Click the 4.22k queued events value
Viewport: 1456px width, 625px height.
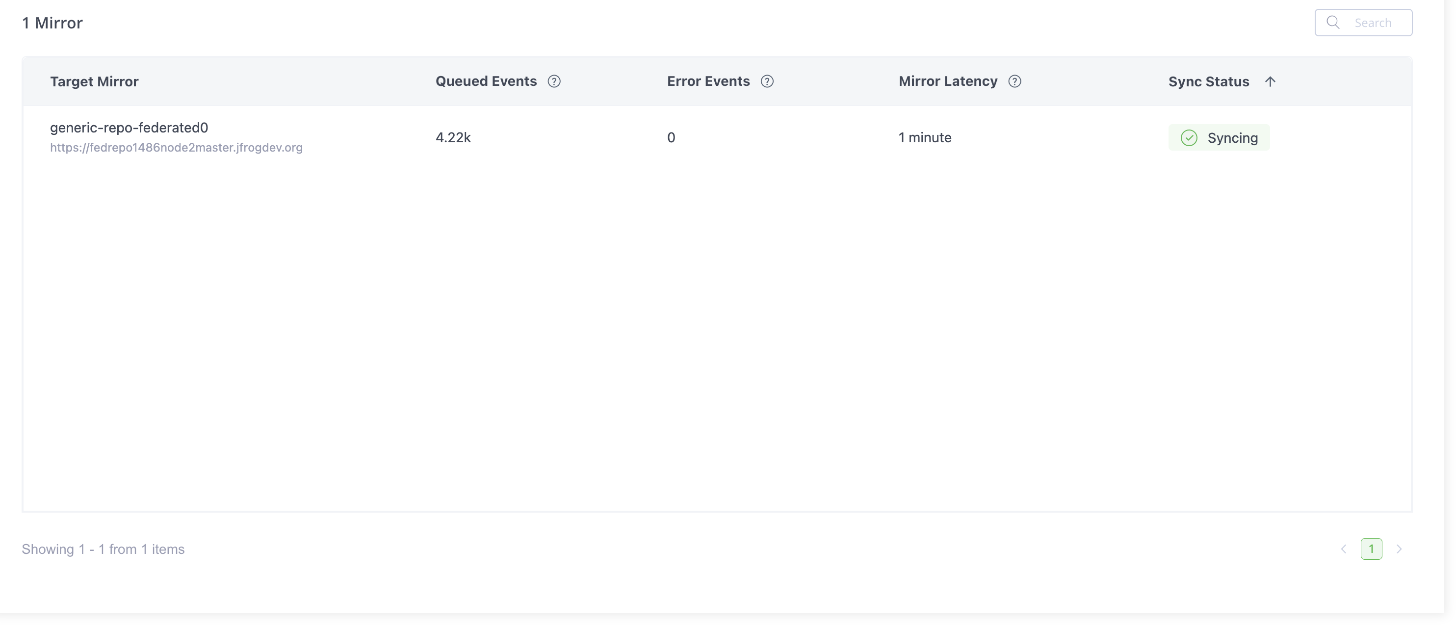point(453,137)
